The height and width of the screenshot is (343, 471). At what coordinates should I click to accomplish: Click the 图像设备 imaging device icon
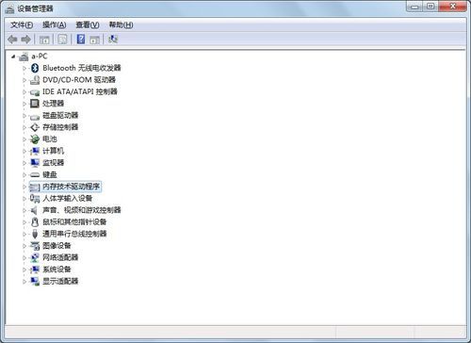pos(35,246)
